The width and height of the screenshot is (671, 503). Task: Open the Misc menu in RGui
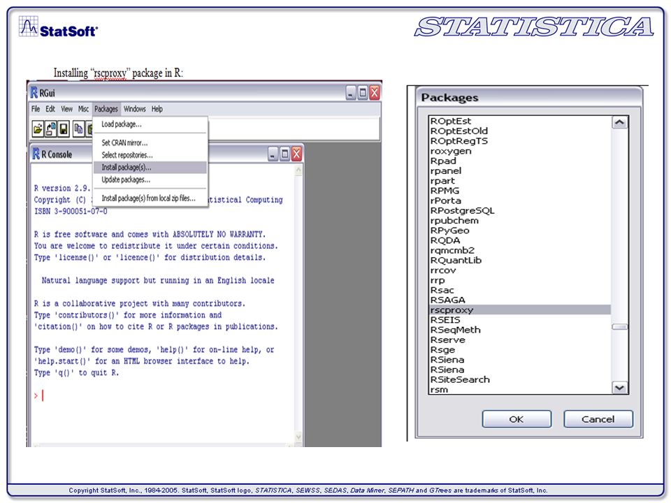pos(83,109)
